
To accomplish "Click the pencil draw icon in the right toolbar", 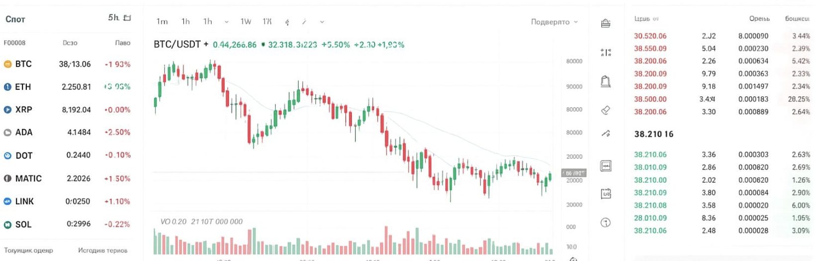I will pyautogui.click(x=605, y=133).
